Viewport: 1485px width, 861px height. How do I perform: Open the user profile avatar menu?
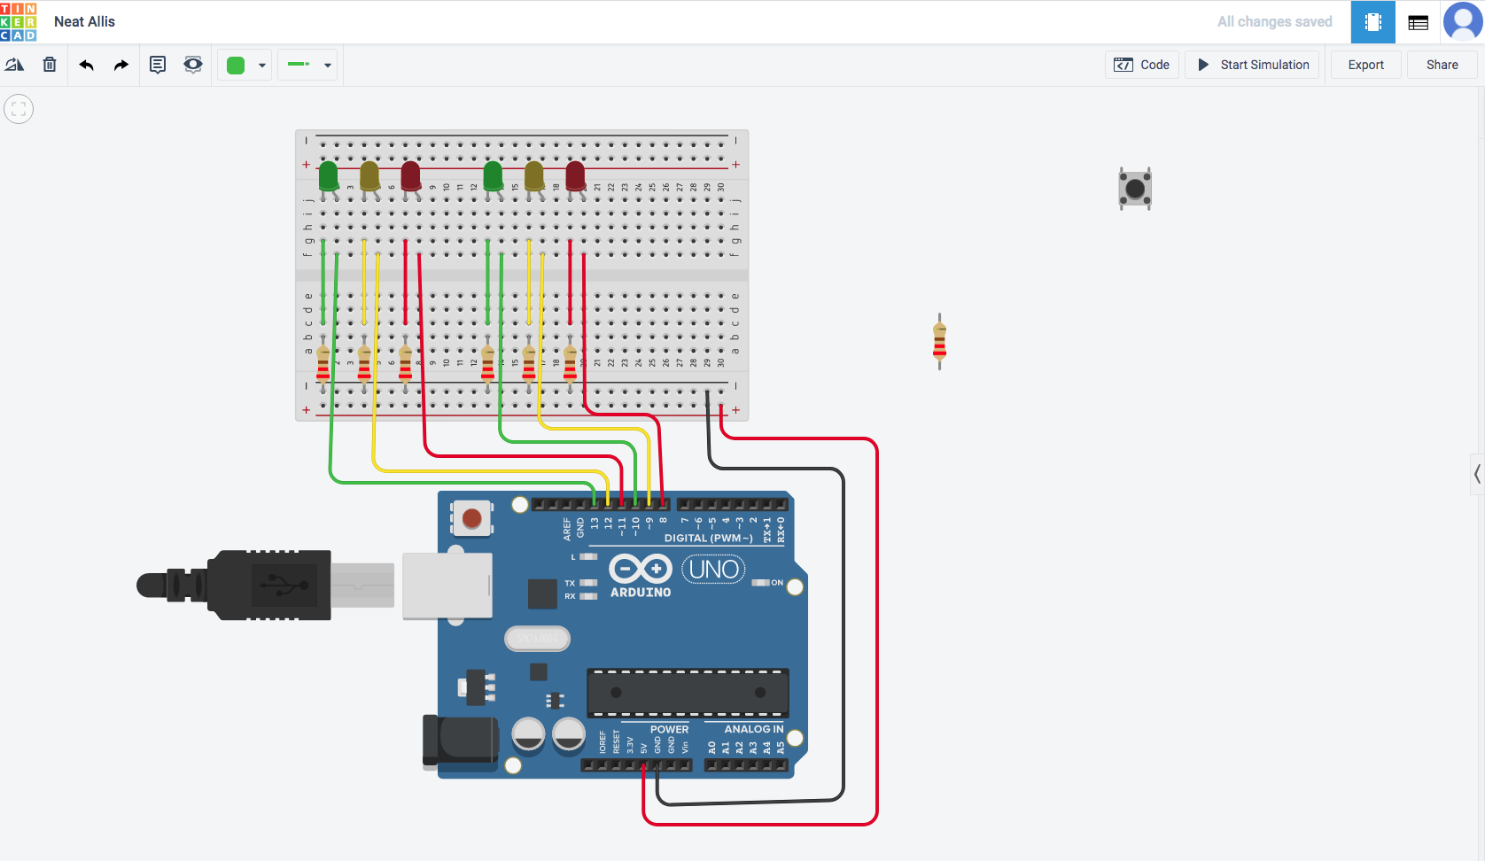tap(1464, 21)
